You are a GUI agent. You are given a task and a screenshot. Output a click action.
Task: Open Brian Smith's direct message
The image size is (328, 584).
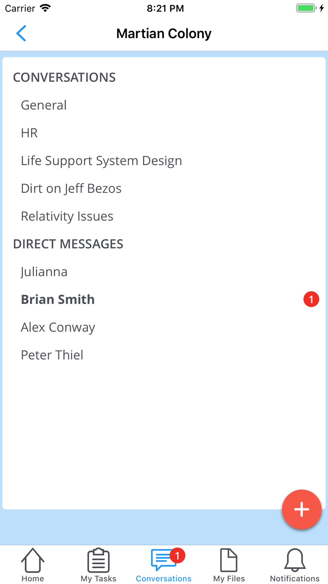click(58, 300)
